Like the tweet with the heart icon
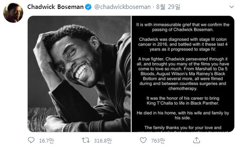 pyautogui.click(x=143, y=140)
